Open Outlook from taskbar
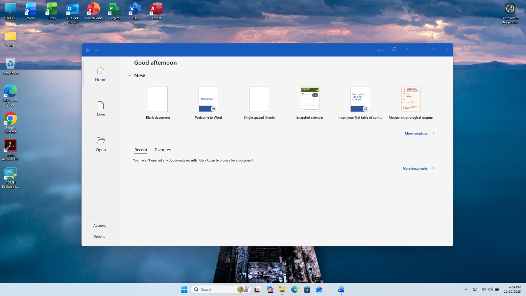The height and width of the screenshot is (296, 526). (x=319, y=289)
